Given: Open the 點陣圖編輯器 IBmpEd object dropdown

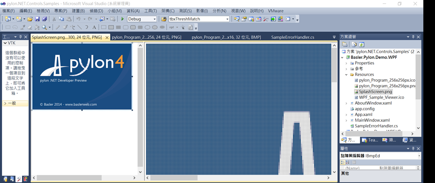Looking at the screenshot, I should tap(419, 156).
